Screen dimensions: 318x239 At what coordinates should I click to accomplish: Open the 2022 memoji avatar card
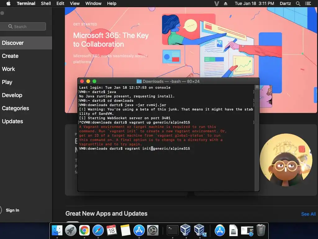(286, 160)
